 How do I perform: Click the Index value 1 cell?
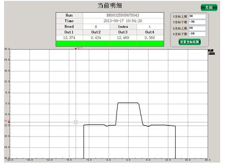point(150,27)
